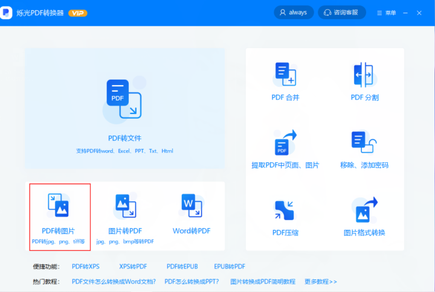Open the PDF转XPS quick function link
435x292 pixels.
(85, 267)
